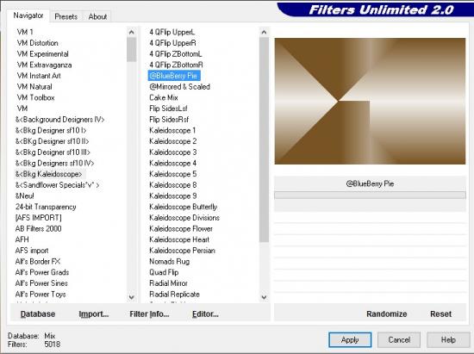Randomize the filter settings
The height and width of the screenshot is (354, 474).
pyautogui.click(x=387, y=314)
